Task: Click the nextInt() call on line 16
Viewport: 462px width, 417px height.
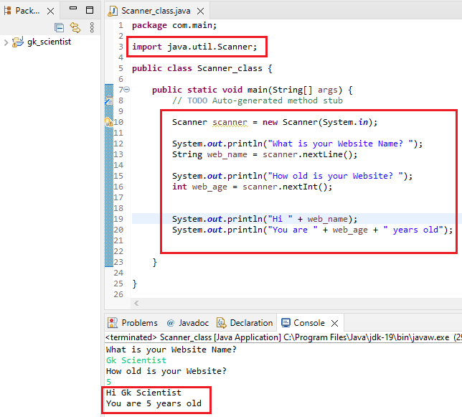Action: point(308,187)
